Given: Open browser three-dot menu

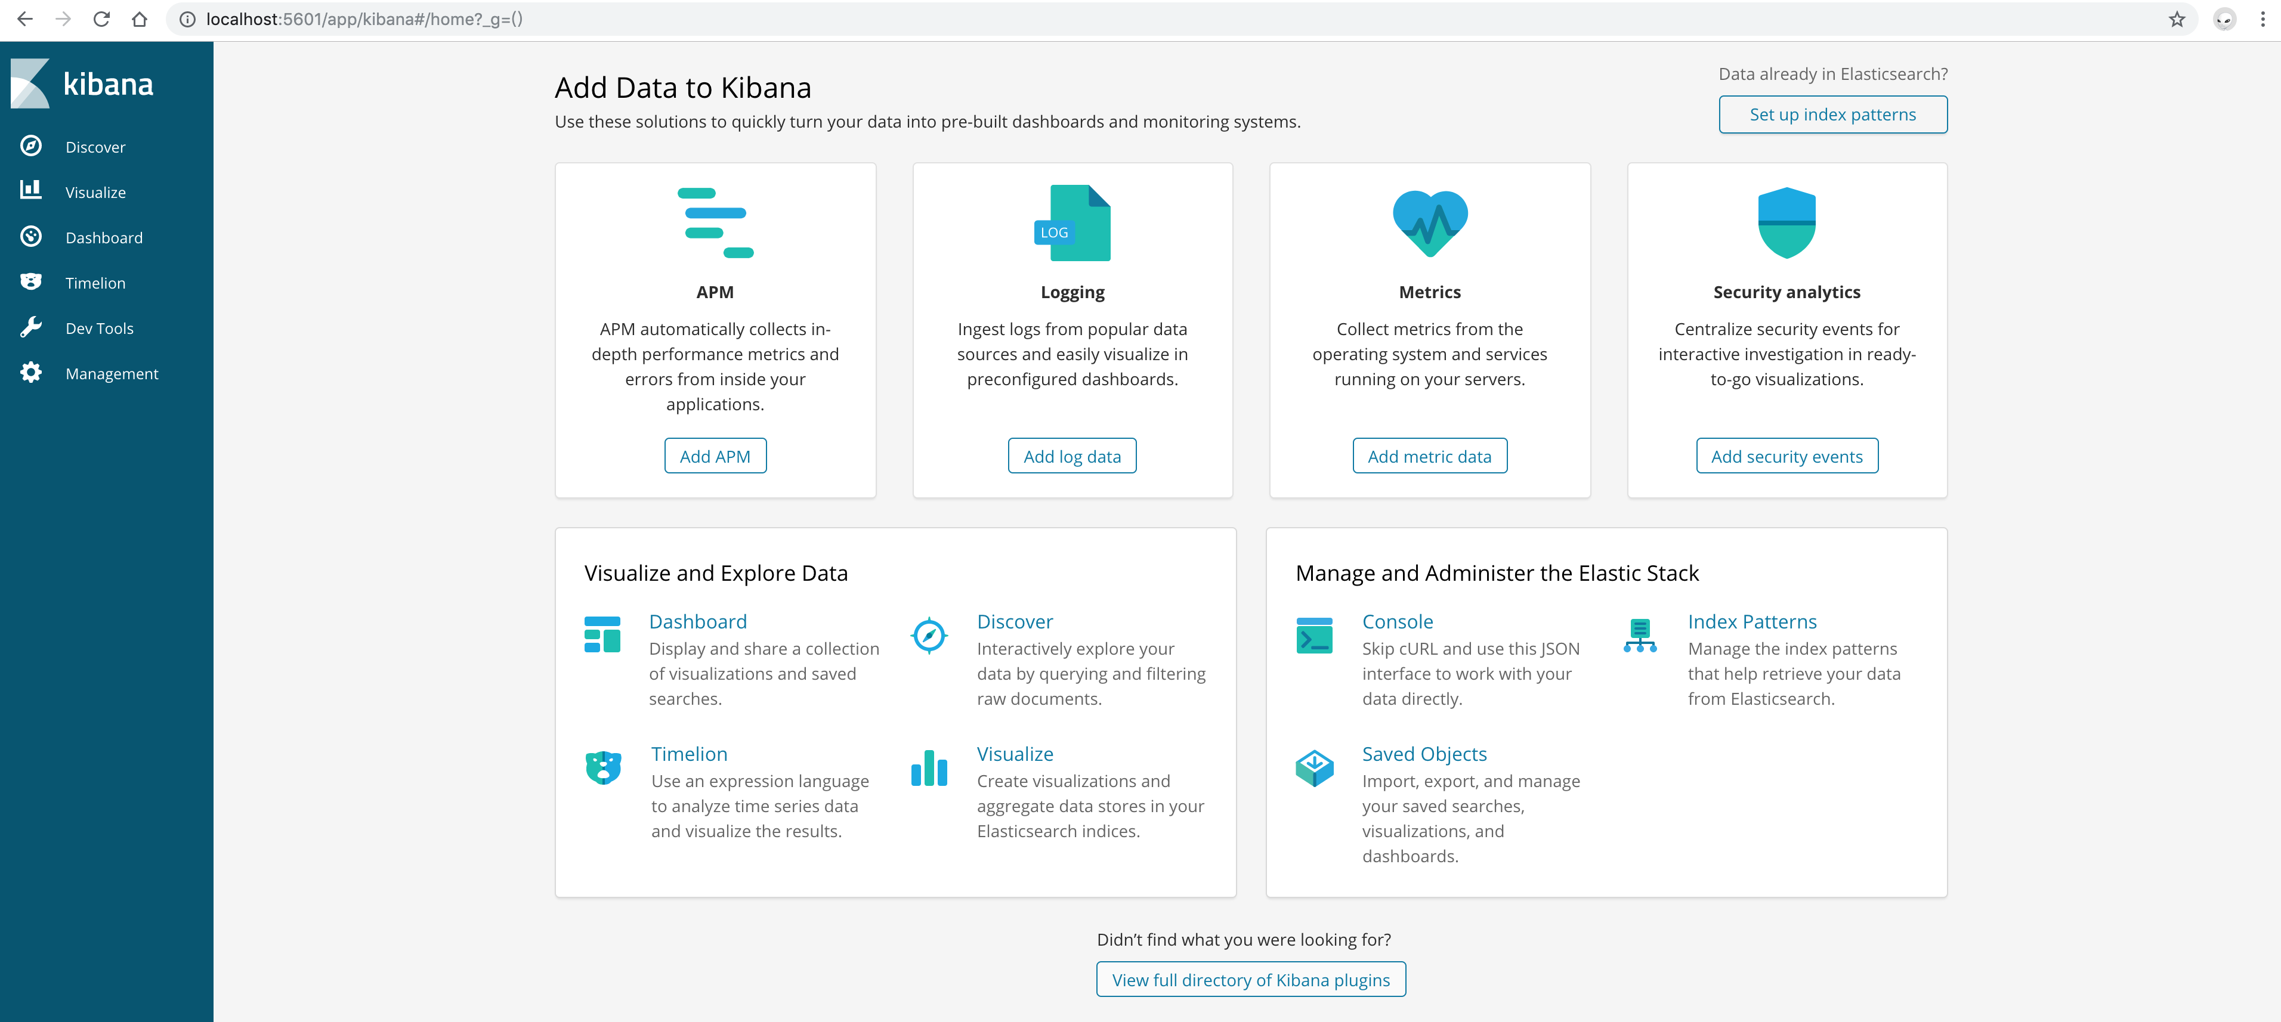Looking at the screenshot, I should (x=2263, y=18).
